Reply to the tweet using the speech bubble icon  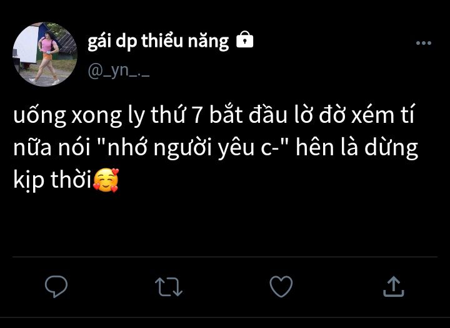click(56, 286)
